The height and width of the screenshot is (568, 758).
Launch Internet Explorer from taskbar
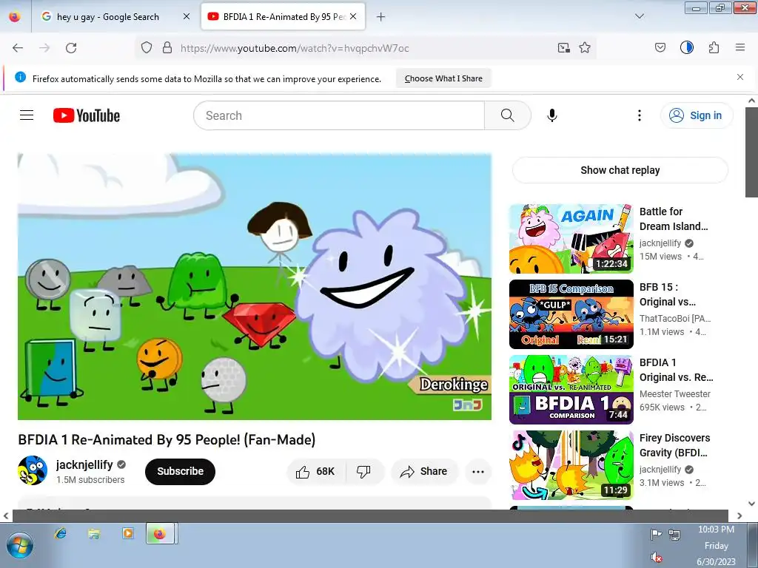[x=61, y=533]
